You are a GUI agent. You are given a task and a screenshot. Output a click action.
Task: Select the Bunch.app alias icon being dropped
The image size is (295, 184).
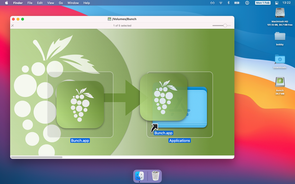pyautogui.click(x=163, y=97)
